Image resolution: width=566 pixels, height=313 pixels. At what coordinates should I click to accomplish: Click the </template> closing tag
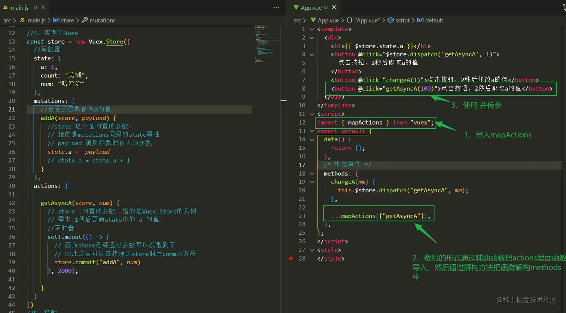coord(336,105)
